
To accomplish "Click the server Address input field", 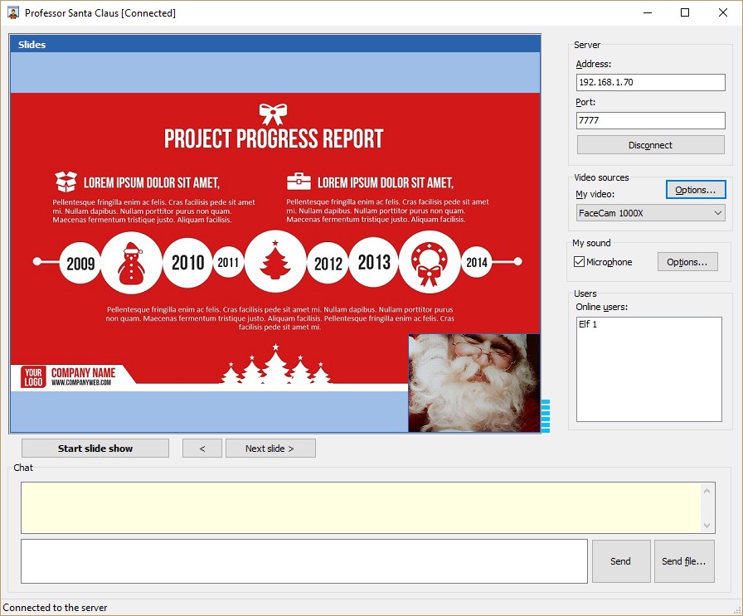I will pyautogui.click(x=650, y=82).
